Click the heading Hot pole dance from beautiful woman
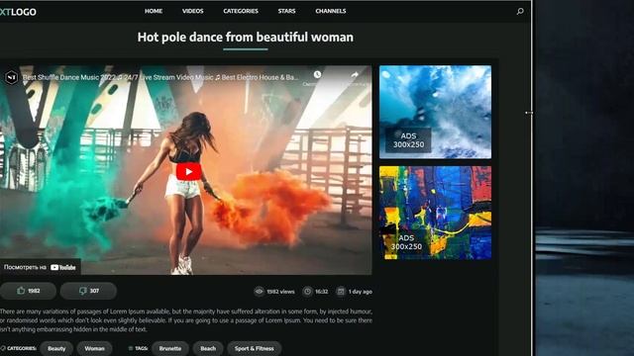This screenshot has height=356, width=634. [x=246, y=38]
